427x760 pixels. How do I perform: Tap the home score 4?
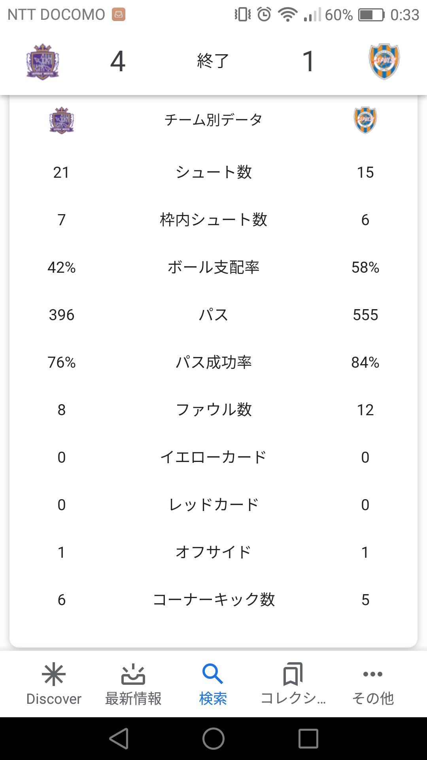[118, 61]
